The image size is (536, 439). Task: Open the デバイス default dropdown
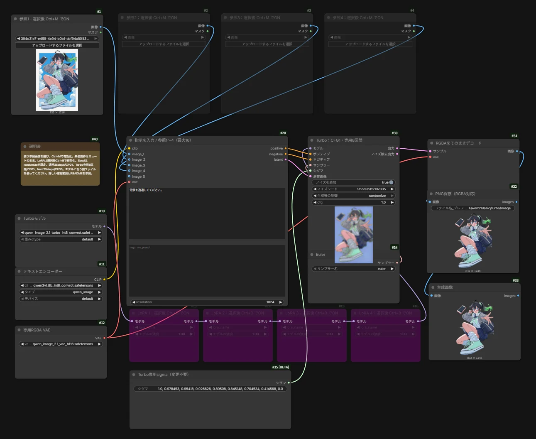coord(61,299)
